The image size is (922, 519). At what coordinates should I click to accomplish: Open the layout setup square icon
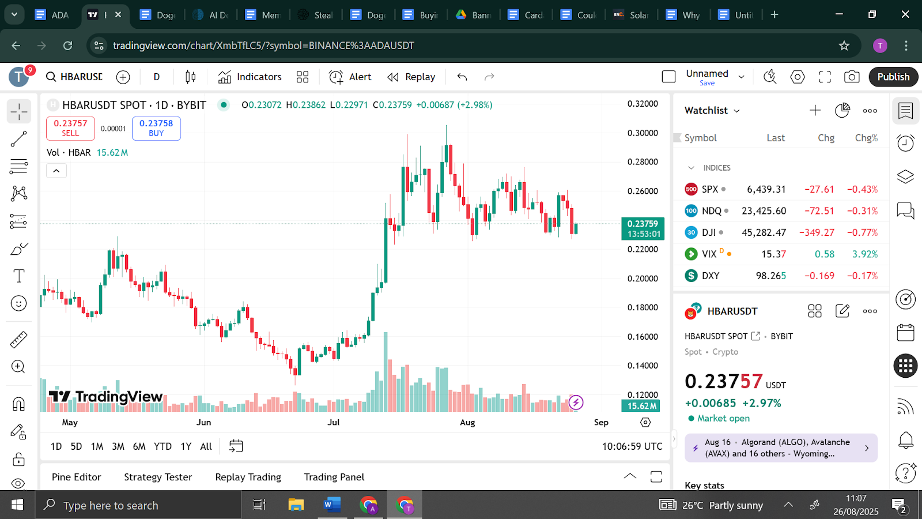(669, 77)
